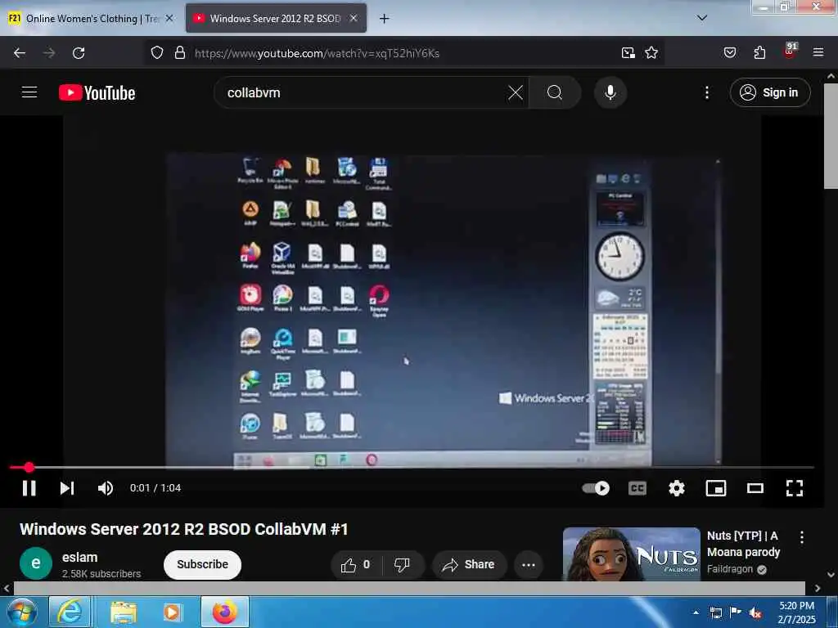Toggle the autoplay switch
This screenshot has width=838, height=628.
coord(596,488)
